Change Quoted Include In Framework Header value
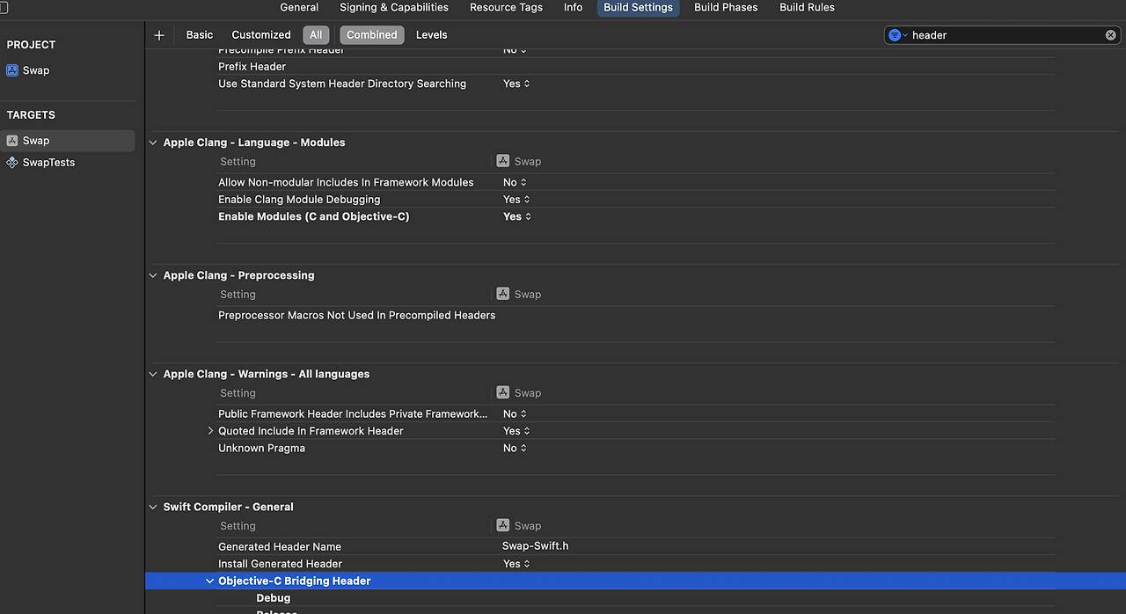 coord(516,431)
